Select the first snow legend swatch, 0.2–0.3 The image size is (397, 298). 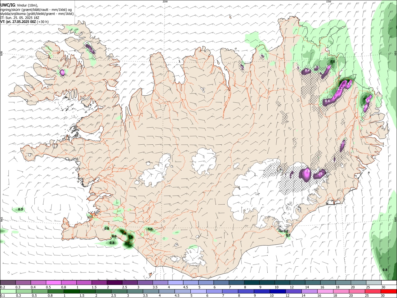tap(8, 282)
